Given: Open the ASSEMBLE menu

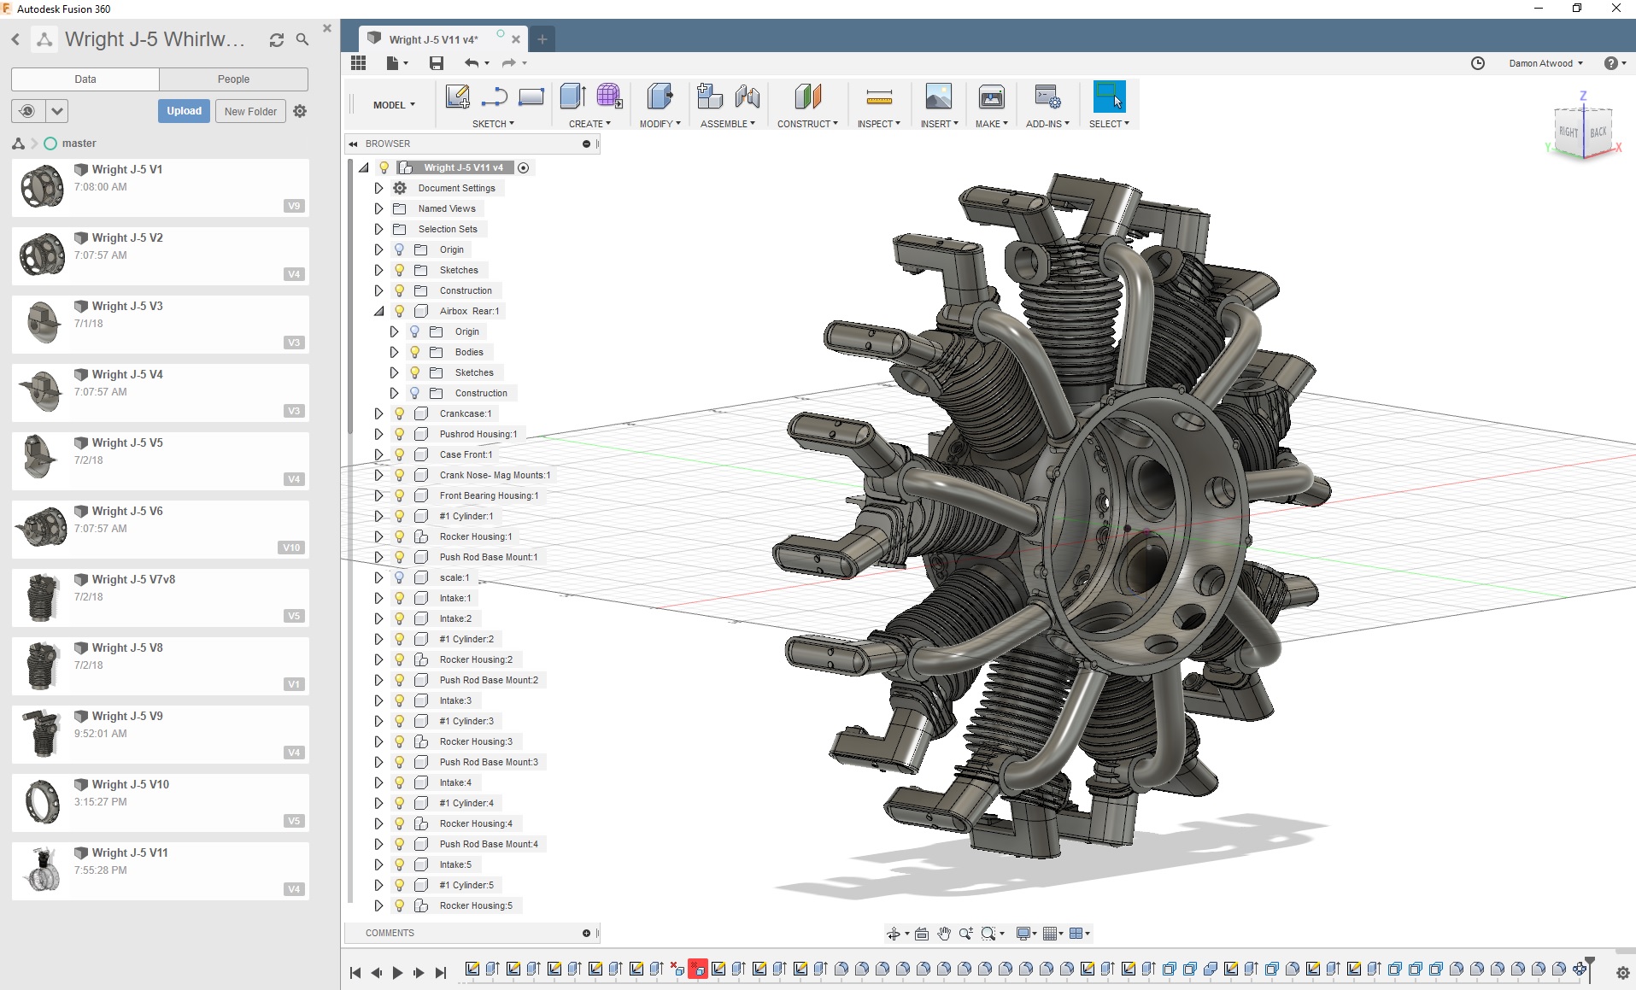Looking at the screenshot, I should click(728, 124).
